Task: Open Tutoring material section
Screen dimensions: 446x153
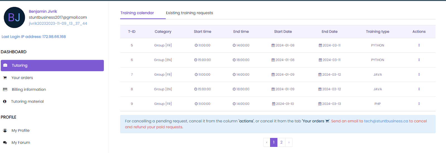Action: [27, 102]
